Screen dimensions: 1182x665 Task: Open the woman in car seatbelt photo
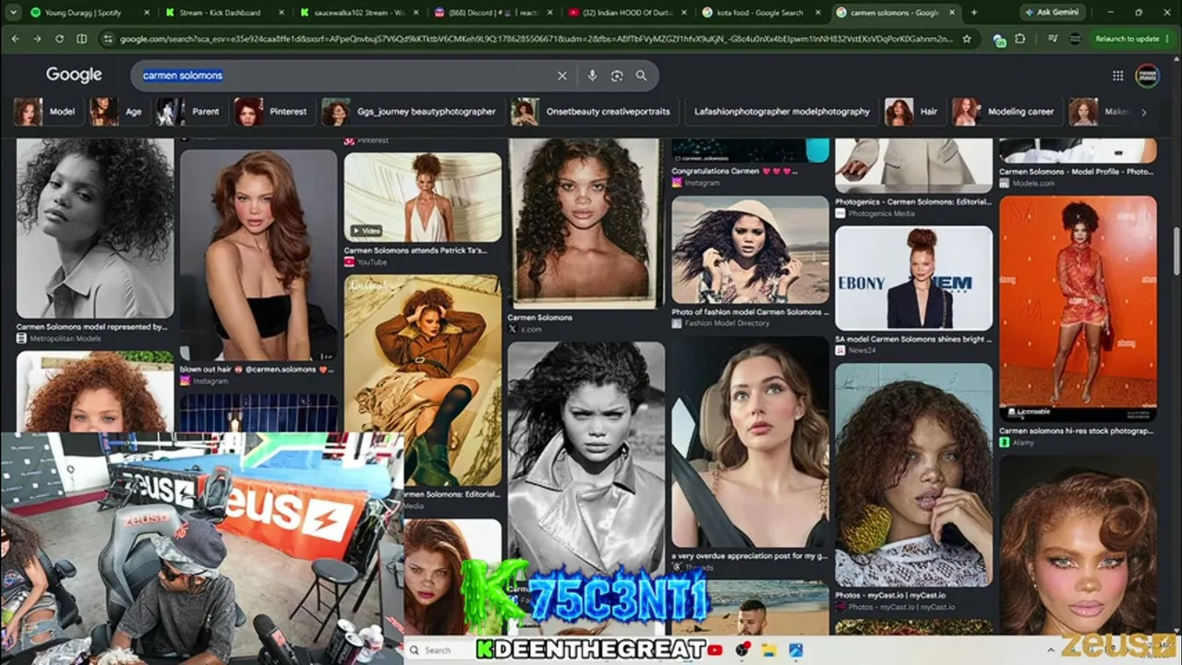pos(750,443)
